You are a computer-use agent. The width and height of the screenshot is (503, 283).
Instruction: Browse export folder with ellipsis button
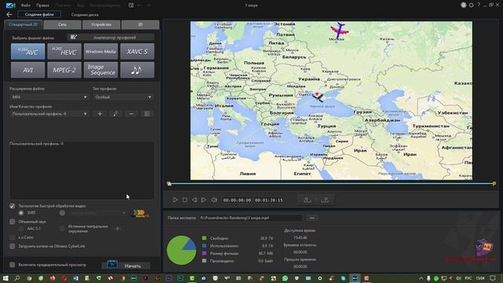tap(312, 218)
